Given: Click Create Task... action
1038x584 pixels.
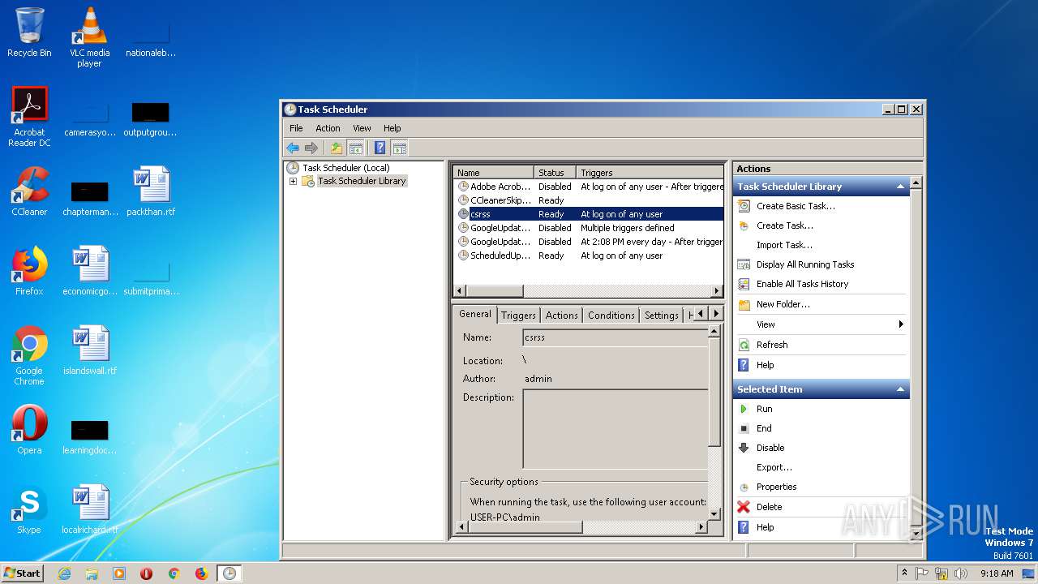Looking at the screenshot, I should click(x=784, y=225).
